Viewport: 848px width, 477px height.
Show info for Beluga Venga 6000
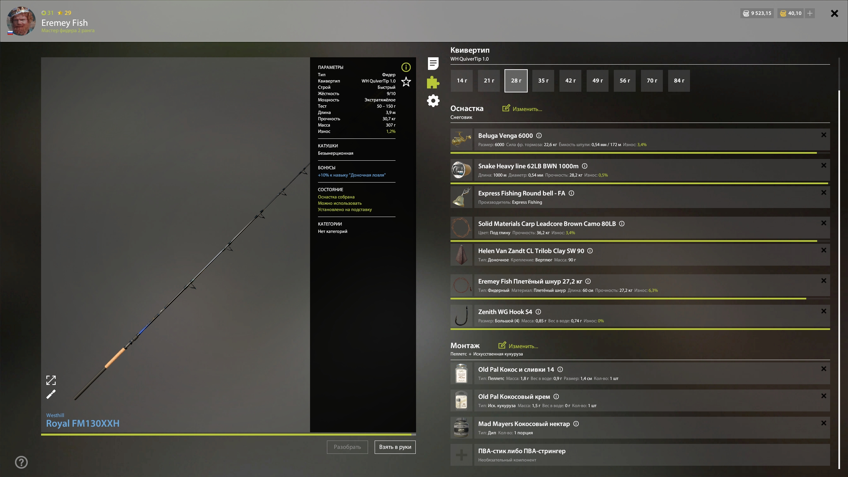[x=539, y=135]
